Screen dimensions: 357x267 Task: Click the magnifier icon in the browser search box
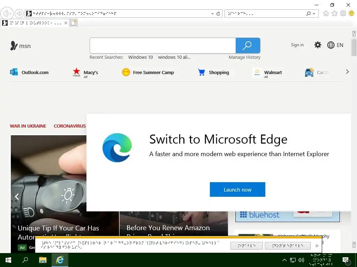(x=308, y=14)
